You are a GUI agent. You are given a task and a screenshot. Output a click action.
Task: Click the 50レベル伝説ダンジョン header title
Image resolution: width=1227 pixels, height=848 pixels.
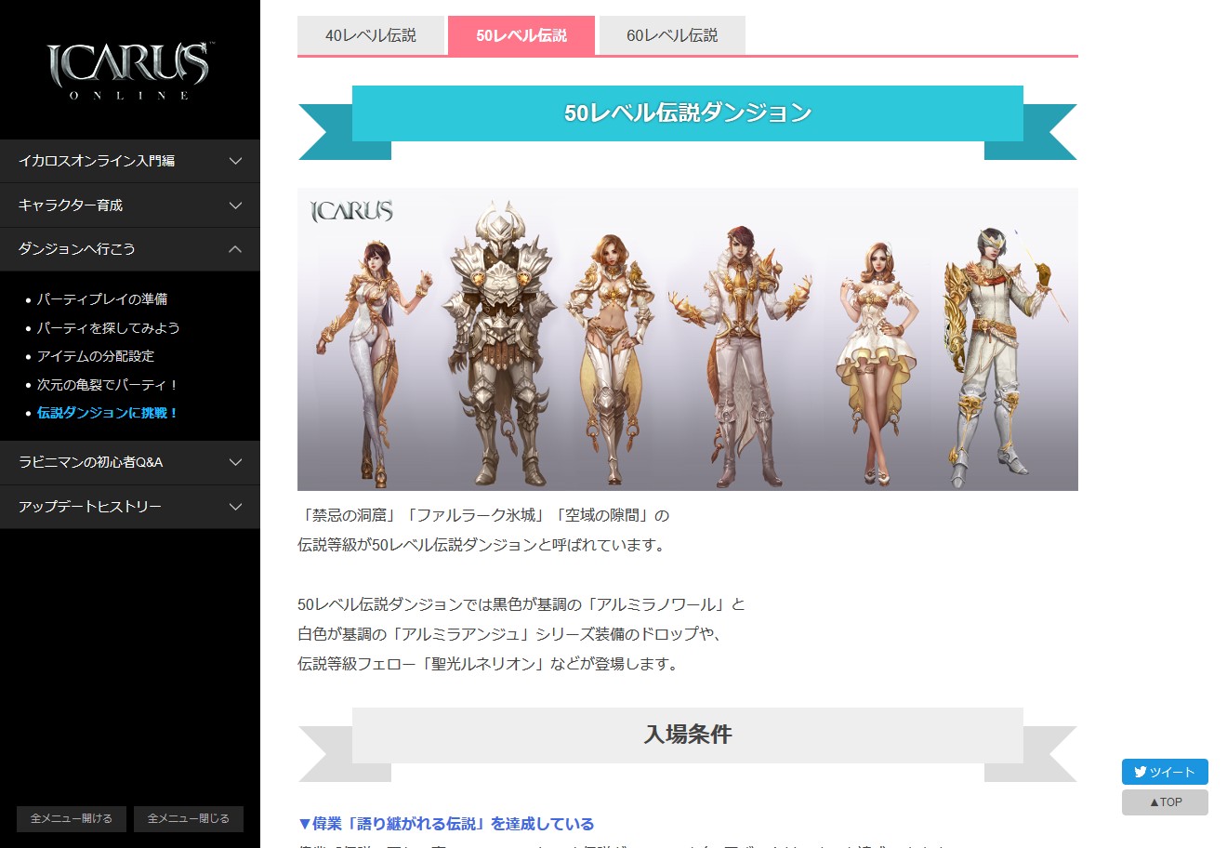688,113
